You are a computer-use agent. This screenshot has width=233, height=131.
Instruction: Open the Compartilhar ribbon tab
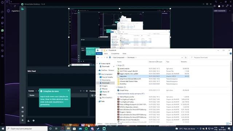pos(115,53)
